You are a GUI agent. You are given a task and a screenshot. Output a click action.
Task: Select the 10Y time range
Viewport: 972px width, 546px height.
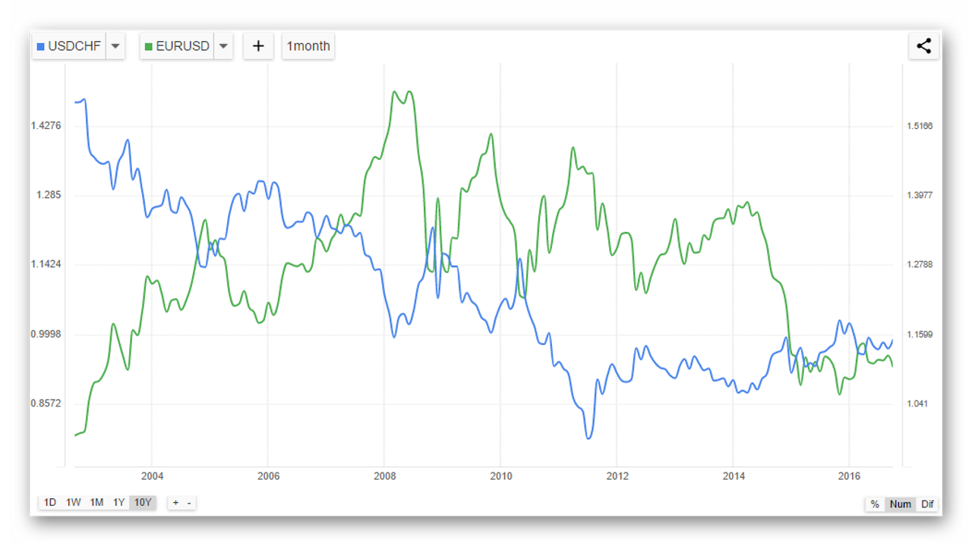(142, 503)
